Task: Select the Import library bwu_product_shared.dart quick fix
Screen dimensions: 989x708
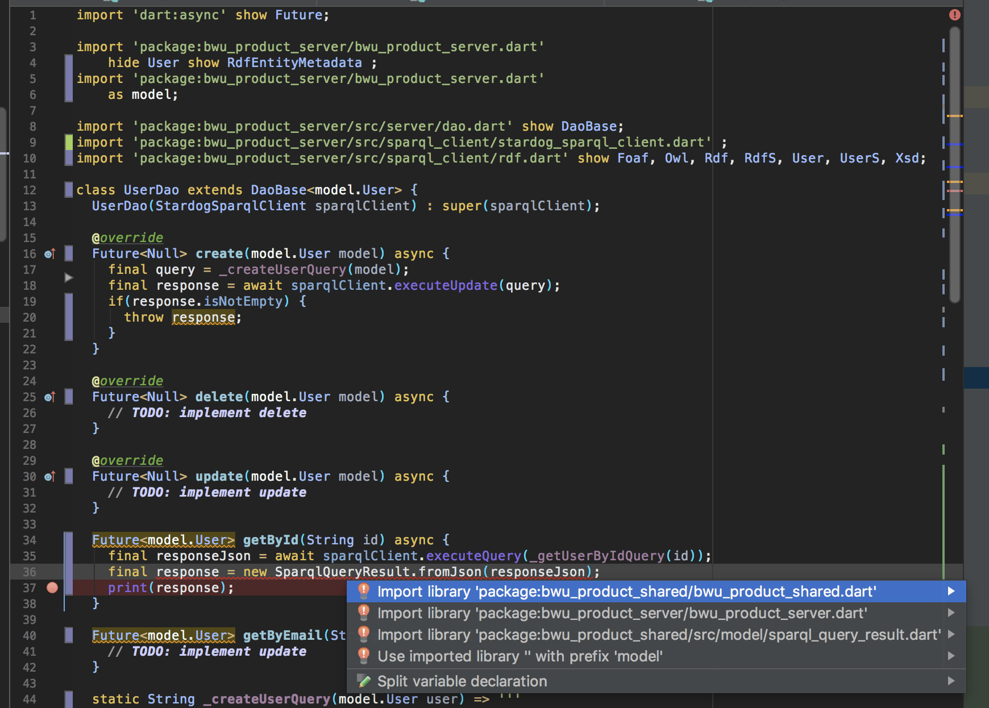Action: 656,592
